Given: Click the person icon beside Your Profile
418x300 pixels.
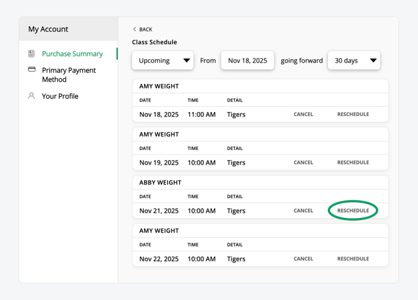Looking at the screenshot, I should [x=31, y=96].
